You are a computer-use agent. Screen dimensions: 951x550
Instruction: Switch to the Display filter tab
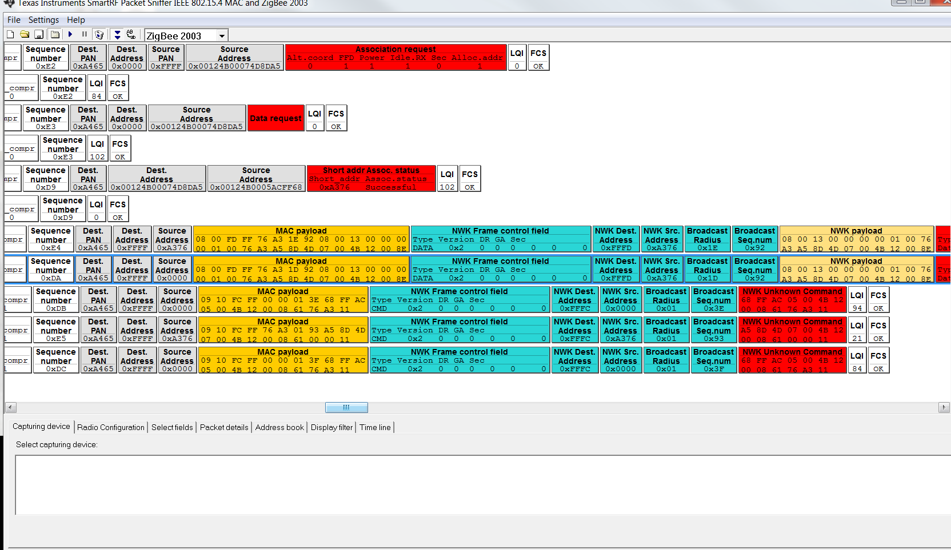pyautogui.click(x=331, y=427)
